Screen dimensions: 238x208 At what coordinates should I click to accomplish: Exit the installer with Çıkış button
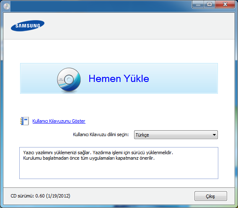(211, 196)
